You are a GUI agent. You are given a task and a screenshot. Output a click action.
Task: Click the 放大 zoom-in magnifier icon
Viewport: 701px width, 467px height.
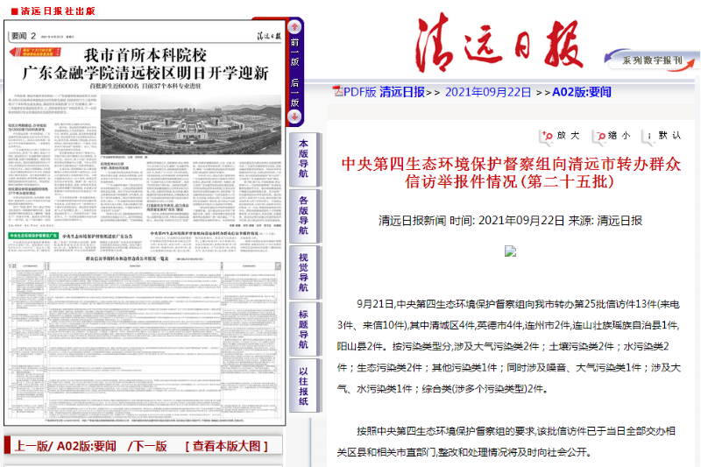(547, 136)
